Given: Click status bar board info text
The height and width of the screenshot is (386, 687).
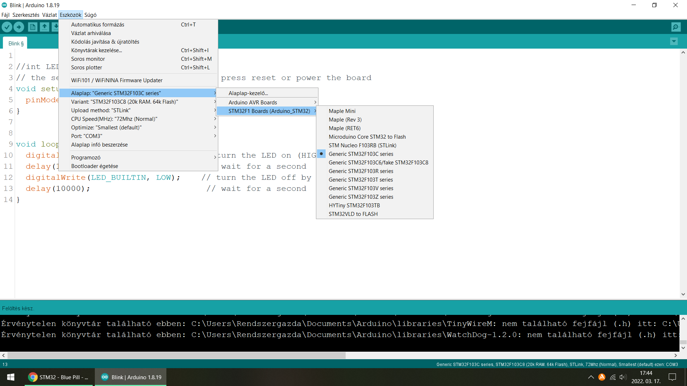Looking at the screenshot, I should click(557, 365).
